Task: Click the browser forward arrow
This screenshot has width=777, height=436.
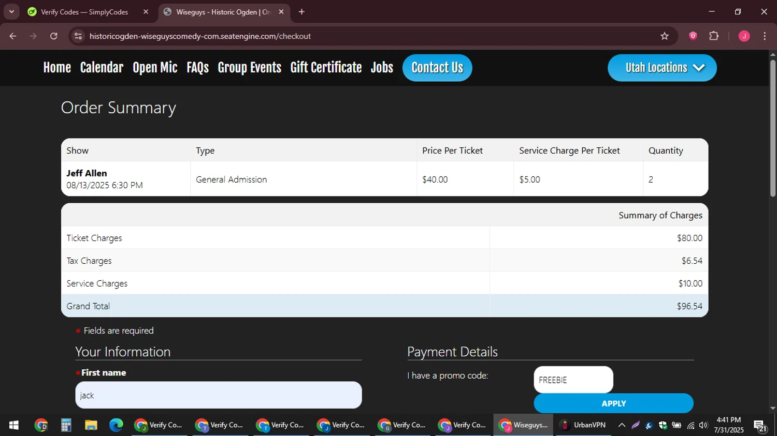Action: [33, 36]
